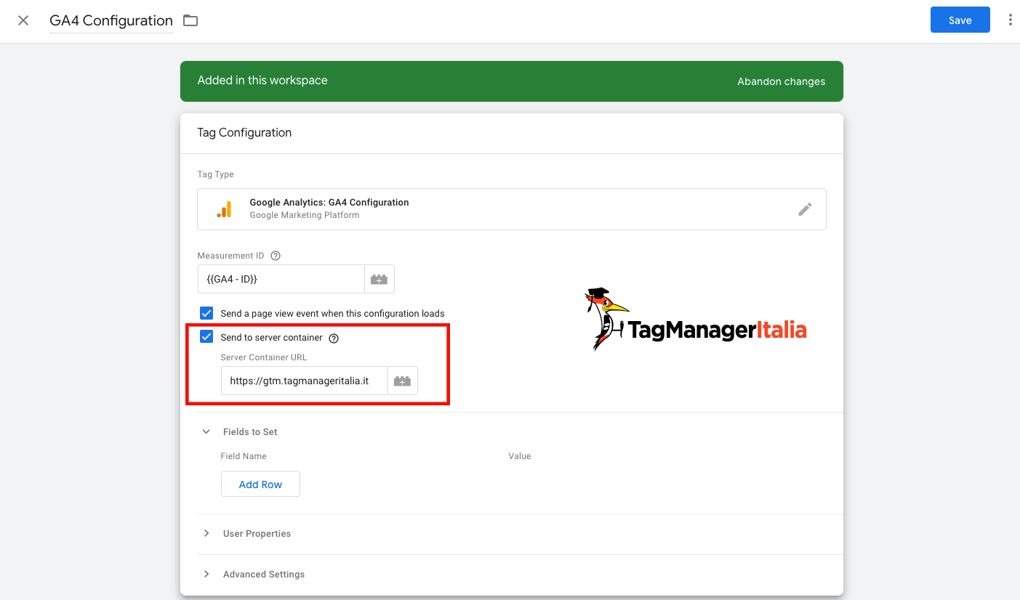Viewport: 1020px width, 600px height.
Task: Expand the User Properties section
Action: 206,533
